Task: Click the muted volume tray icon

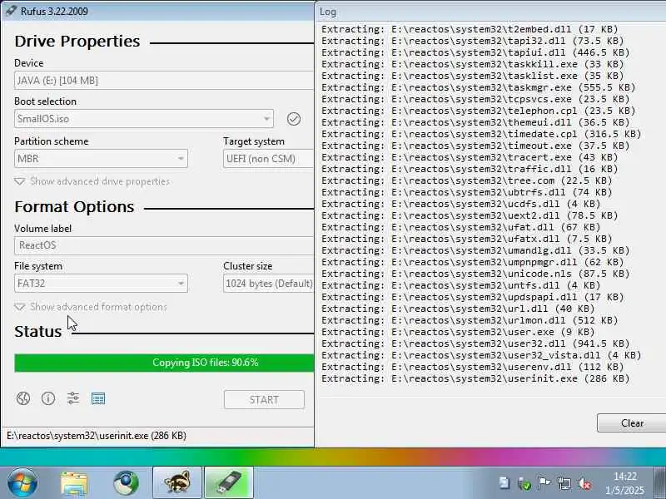Action: coord(584,483)
